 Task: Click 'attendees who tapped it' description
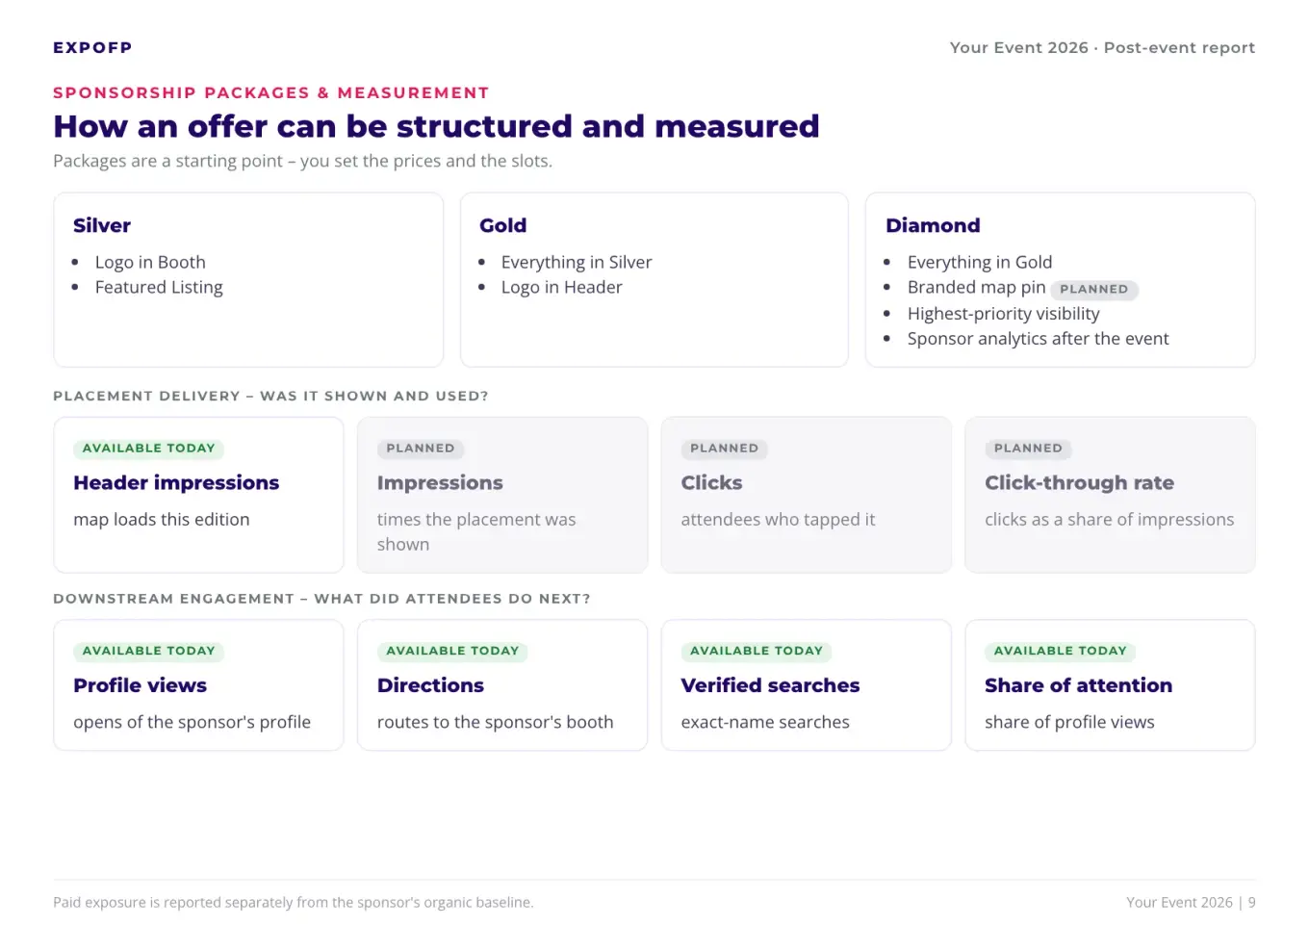point(779,520)
